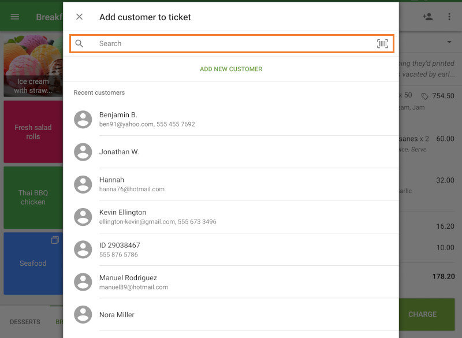462x338 pixels.
Task: Open the hamburger navigation menu
Action: point(14,16)
